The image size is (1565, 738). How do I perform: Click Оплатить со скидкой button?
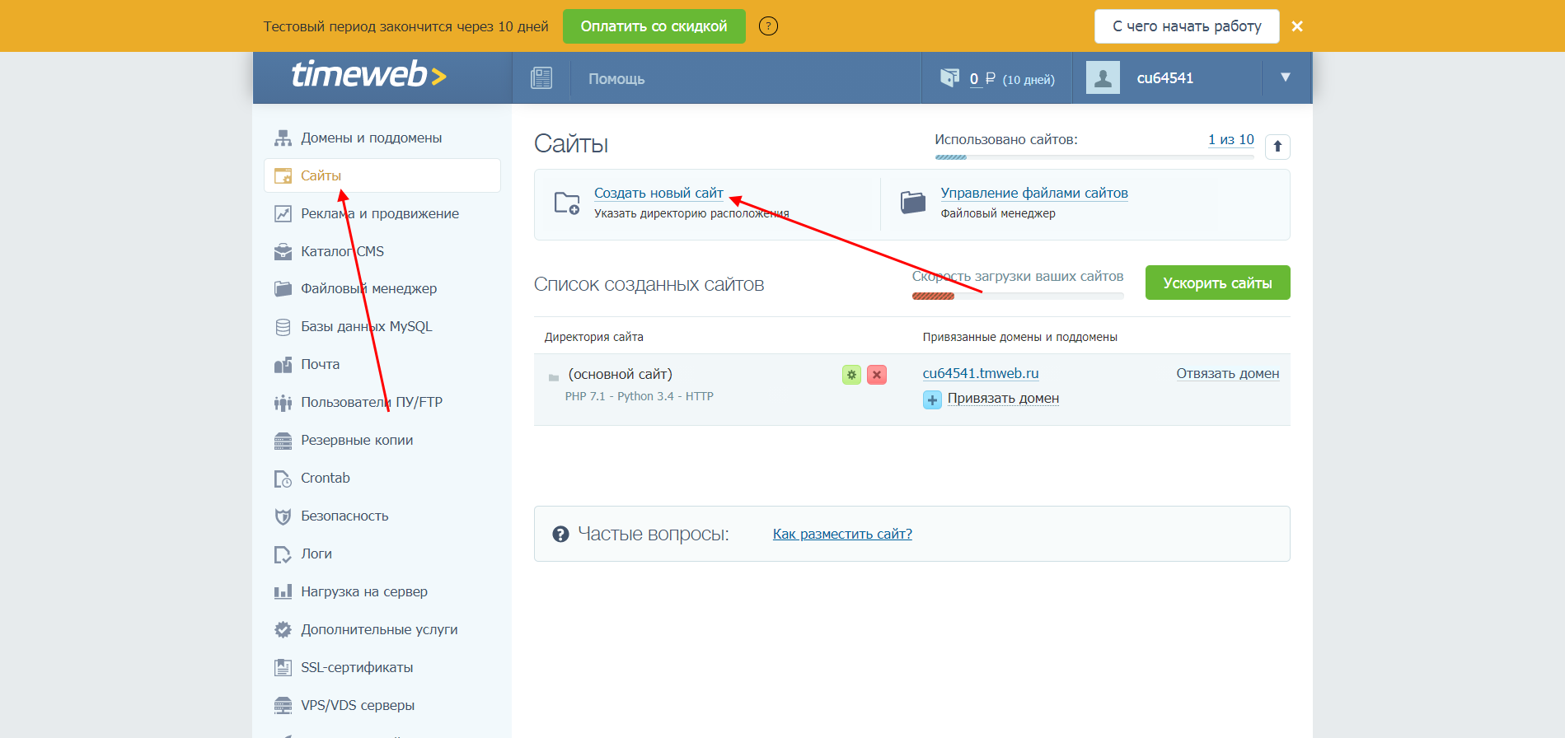point(654,26)
